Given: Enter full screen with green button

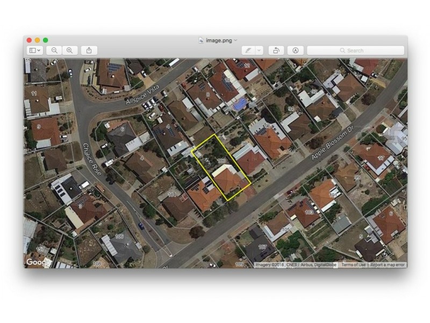Looking at the screenshot, I should point(46,40).
